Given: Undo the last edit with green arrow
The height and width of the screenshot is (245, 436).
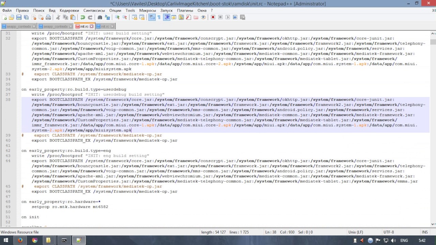Looking at the screenshot, I should [82, 17].
